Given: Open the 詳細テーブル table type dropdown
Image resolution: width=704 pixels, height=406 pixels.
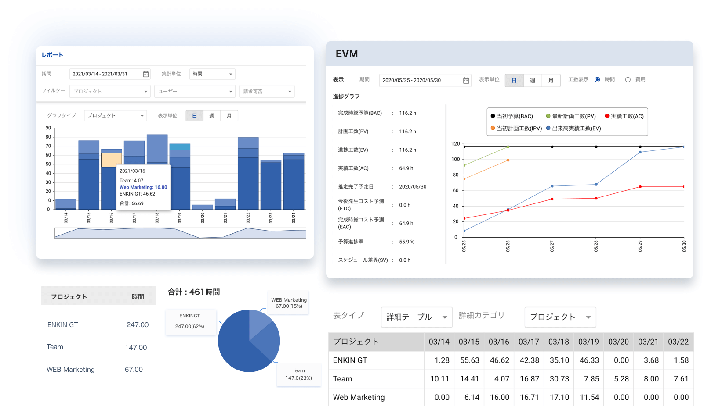Looking at the screenshot, I should click(416, 317).
